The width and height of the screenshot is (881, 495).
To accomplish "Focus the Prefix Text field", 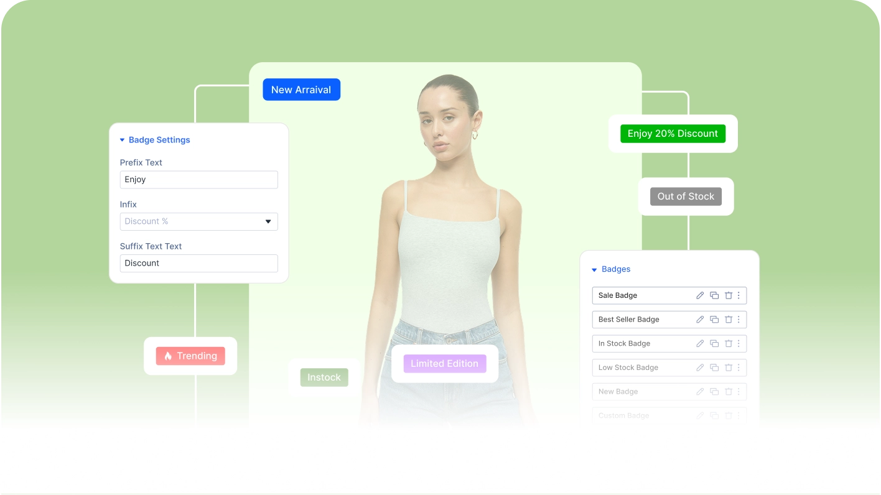I will click(x=198, y=180).
